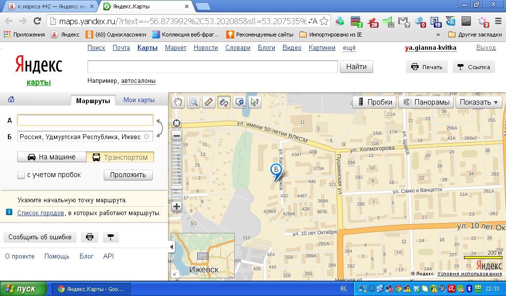Viewport: 506px width, 296px height.
Task: Open Почта in the Yandex services menu
Action: (121, 48)
